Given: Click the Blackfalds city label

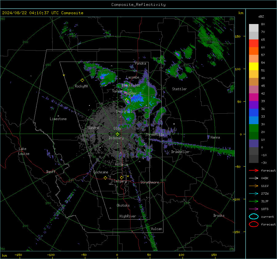Looking at the screenshot, I should [x=131, y=85].
